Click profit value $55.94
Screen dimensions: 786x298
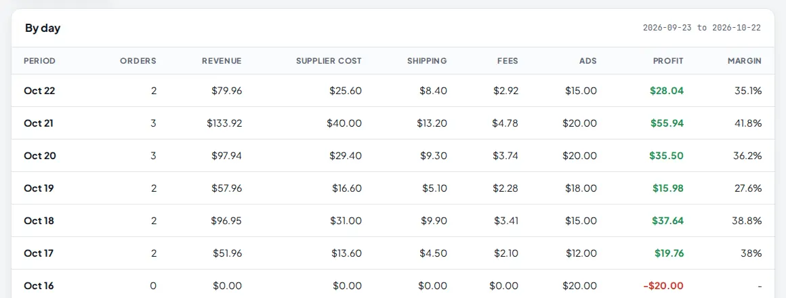[x=667, y=123]
